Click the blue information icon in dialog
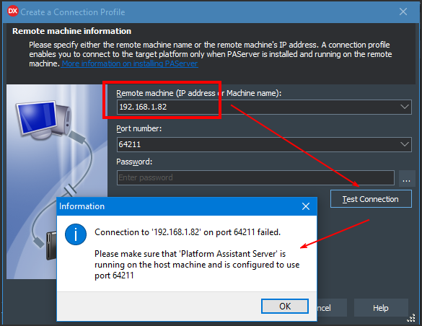 [76, 234]
